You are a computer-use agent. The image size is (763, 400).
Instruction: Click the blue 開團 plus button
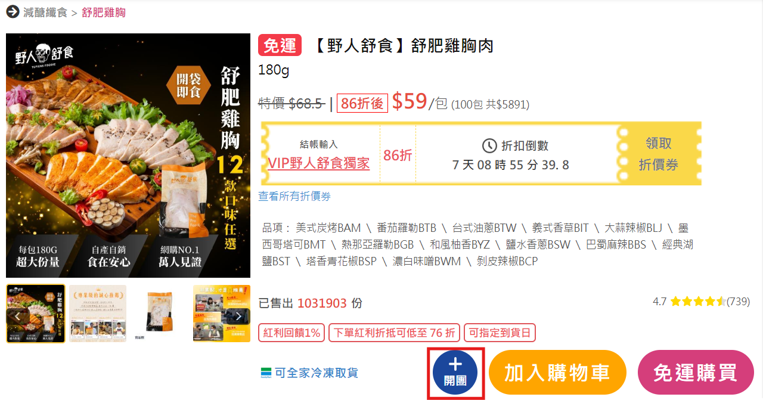coord(455,373)
